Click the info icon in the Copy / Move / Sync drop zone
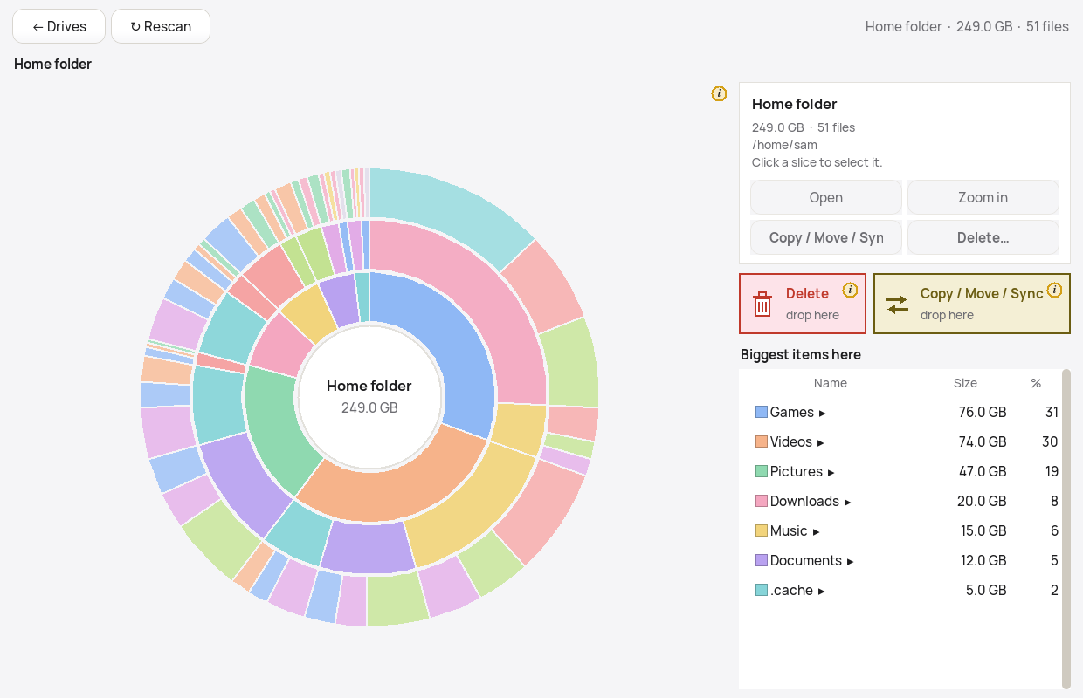Viewport: 1083px width, 698px height. tap(1054, 290)
